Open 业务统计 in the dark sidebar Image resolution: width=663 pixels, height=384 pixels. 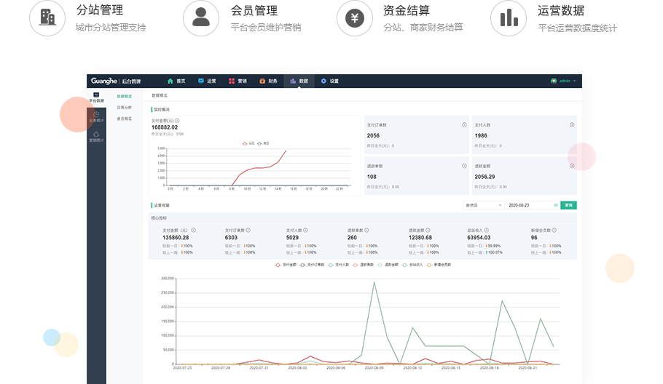(96, 116)
